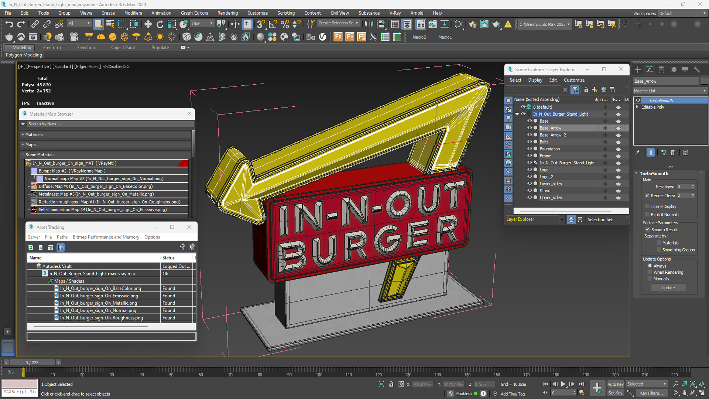Viewport: 709px width, 399px height.
Task: Toggle the Percent Snap icon
Action: (285, 24)
